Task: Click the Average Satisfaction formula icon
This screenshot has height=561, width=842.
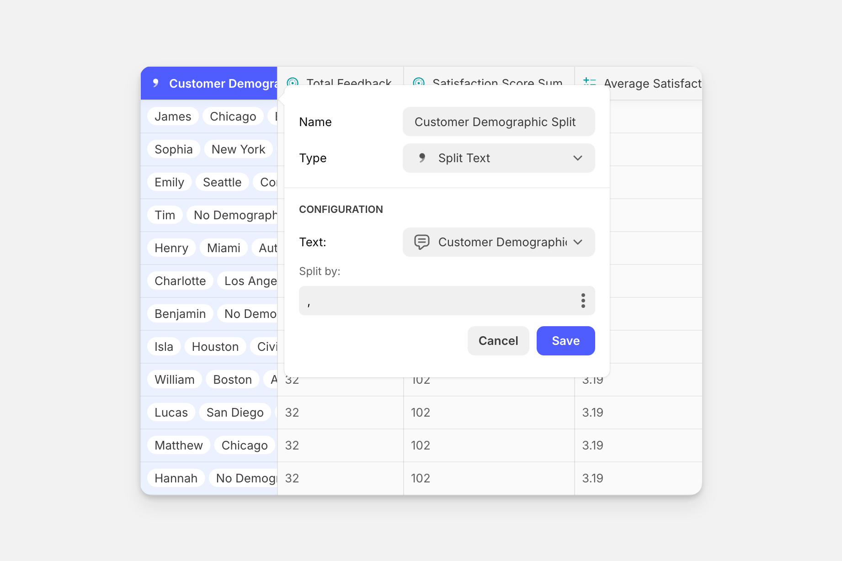Action: click(590, 82)
